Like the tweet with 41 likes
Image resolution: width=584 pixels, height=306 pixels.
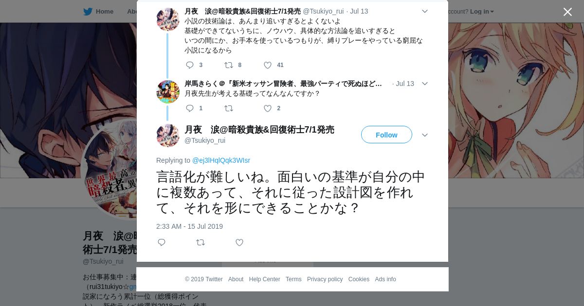268,65
